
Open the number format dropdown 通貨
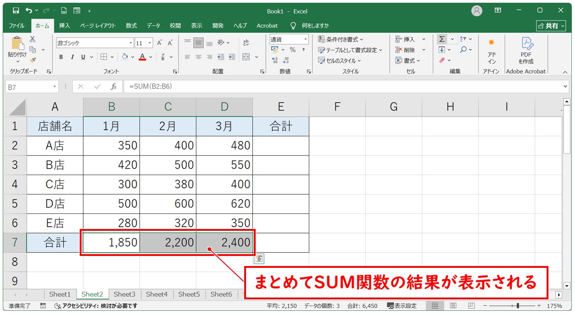point(306,39)
